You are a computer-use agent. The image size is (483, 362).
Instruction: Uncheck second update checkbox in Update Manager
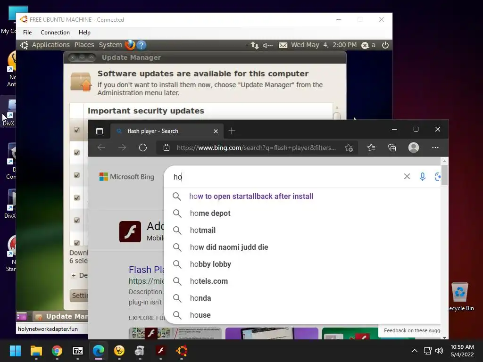tap(77, 152)
